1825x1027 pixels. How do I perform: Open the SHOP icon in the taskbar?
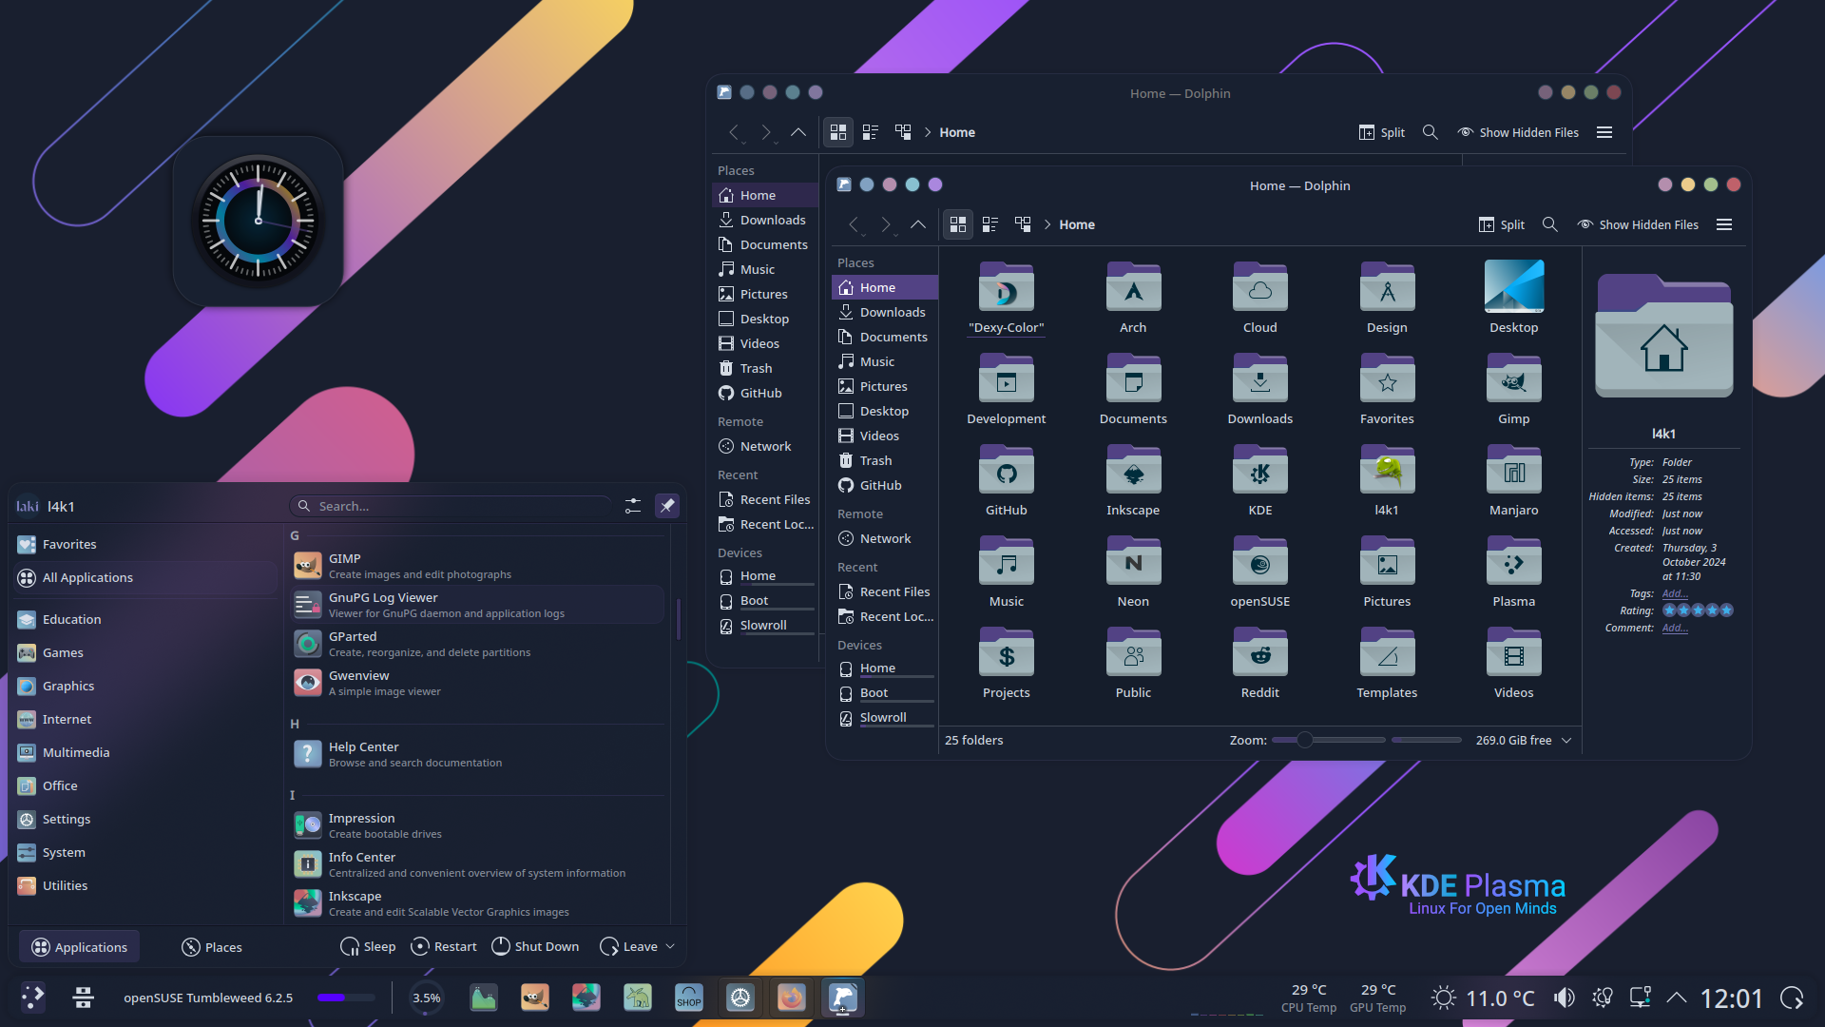[688, 998]
